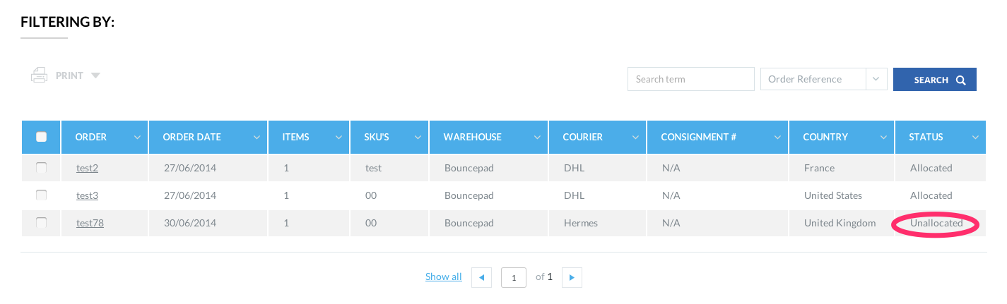Click the printer icon

click(39, 75)
